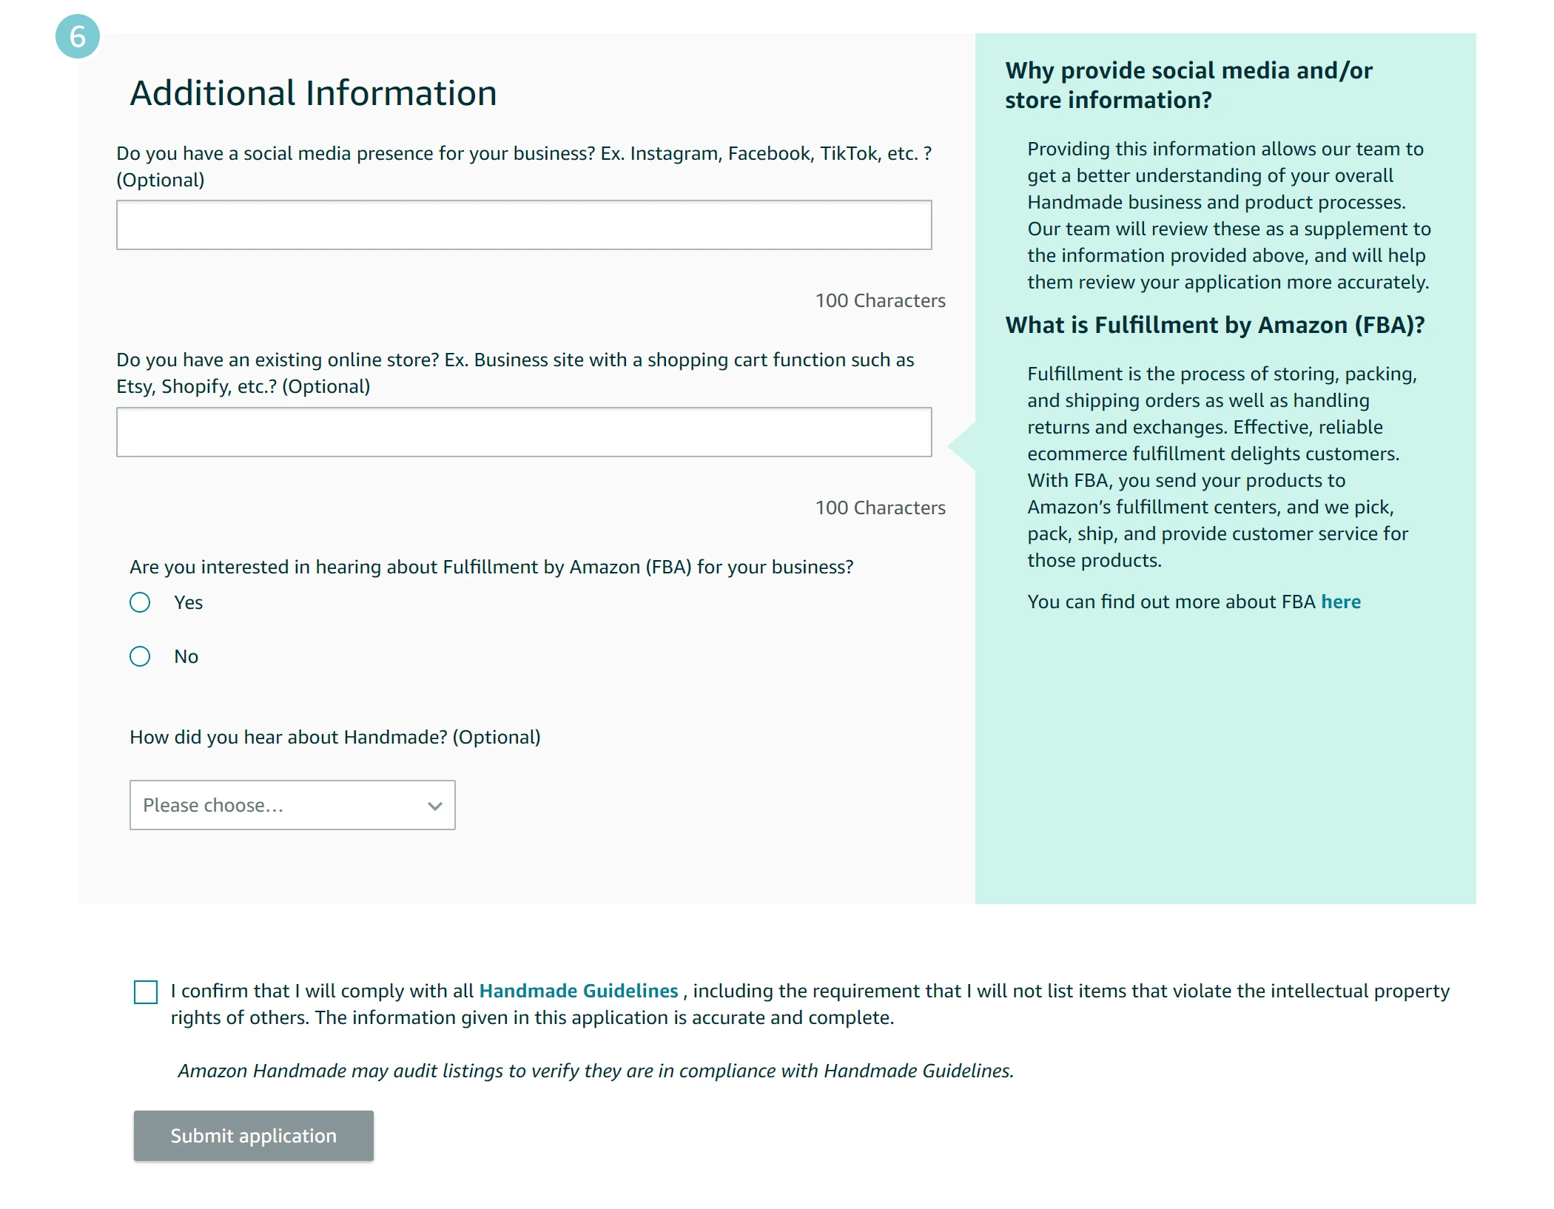
Task: Open the Handmade Guidelines link
Action: click(x=578, y=990)
